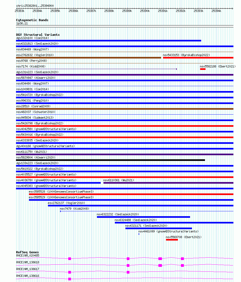
Task: Select nsv5426798 (ByrskaBishop2022) label
Action: (x=40, y=123)
